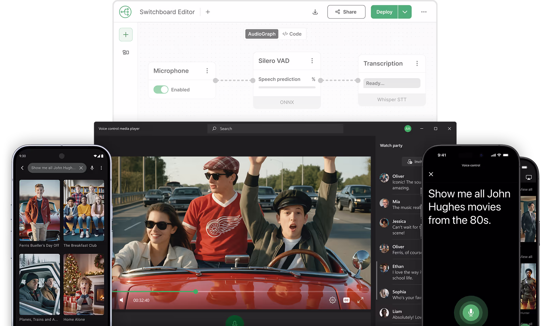Open the AA user avatar in the media player
Image resolution: width=551 pixels, height=326 pixels.
tap(408, 128)
